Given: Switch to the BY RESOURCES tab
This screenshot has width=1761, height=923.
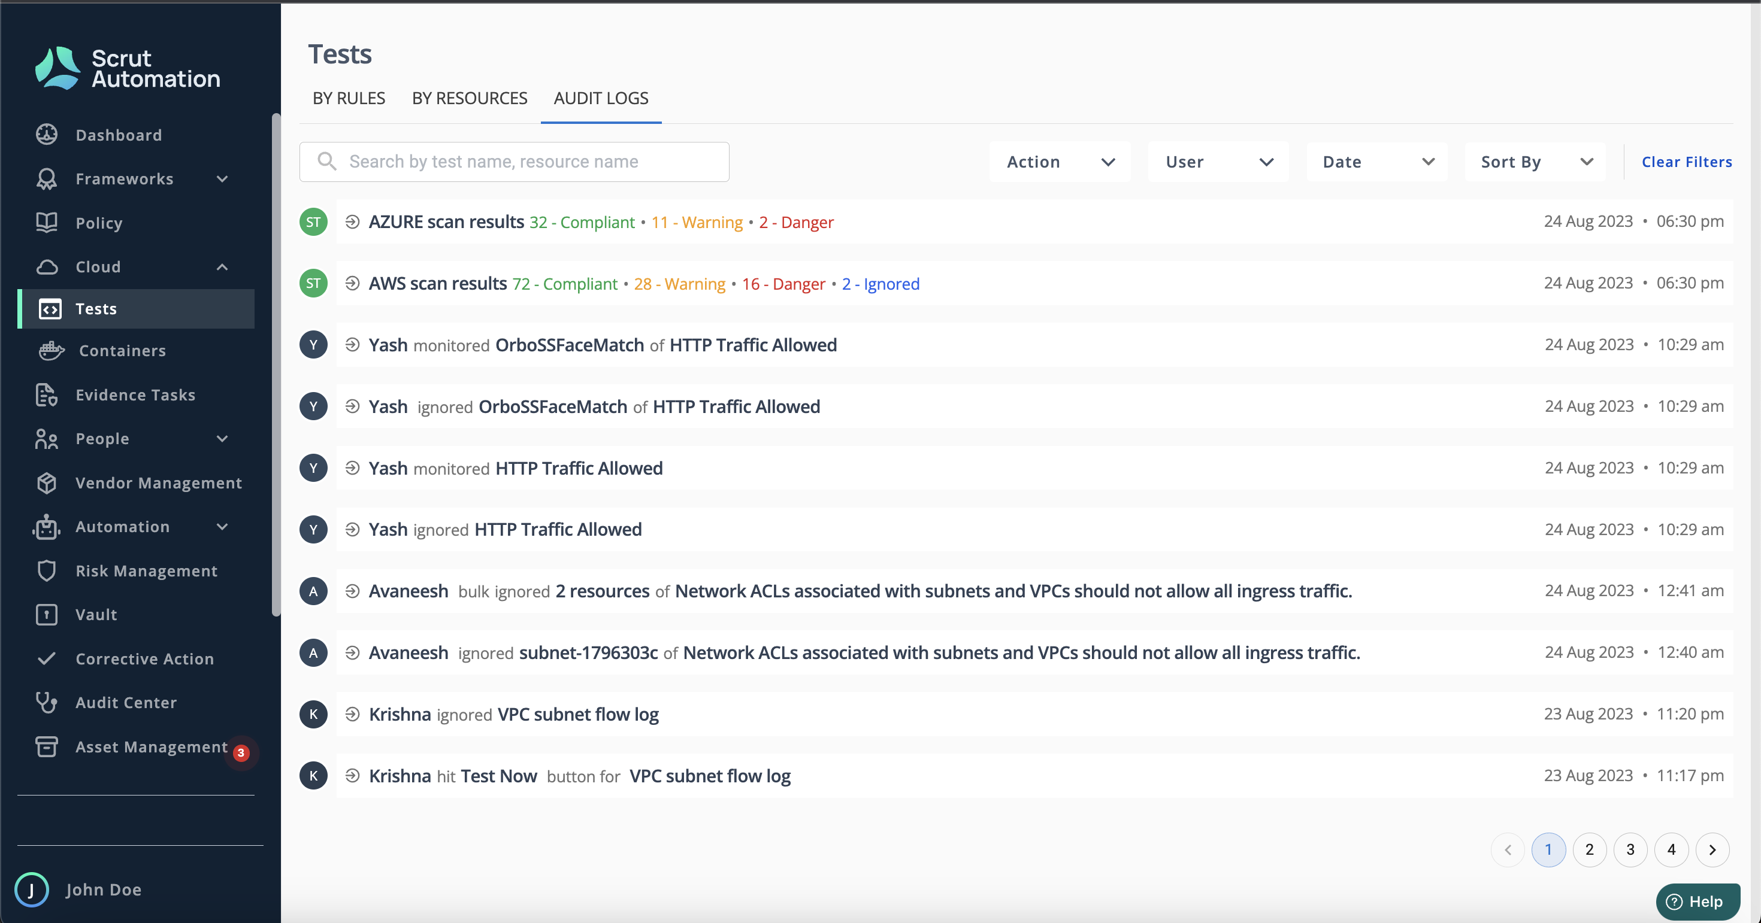Looking at the screenshot, I should point(470,98).
